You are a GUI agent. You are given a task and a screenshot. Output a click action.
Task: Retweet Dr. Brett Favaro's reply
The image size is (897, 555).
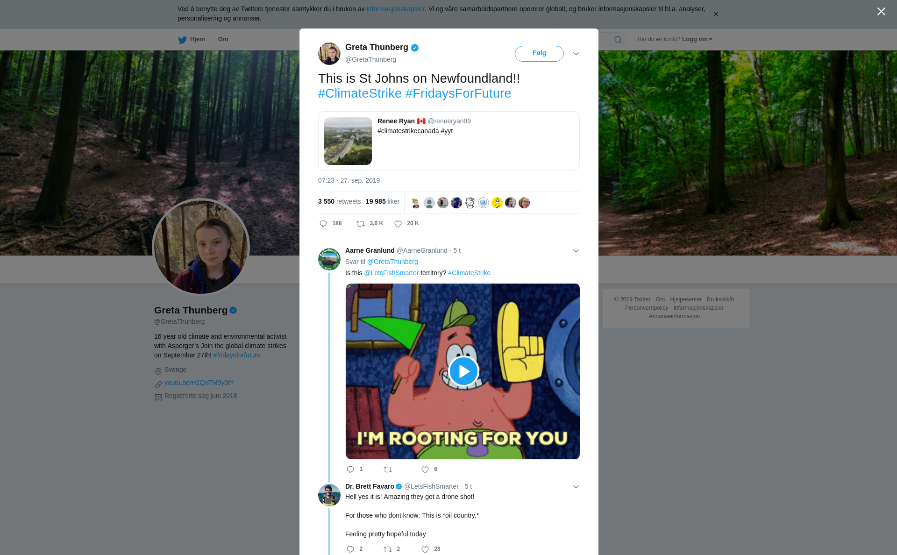point(388,549)
